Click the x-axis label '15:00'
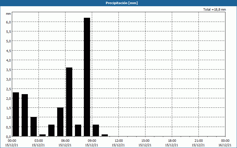Image resolution: width=237 pixels, height=148 pixels. click(145, 141)
